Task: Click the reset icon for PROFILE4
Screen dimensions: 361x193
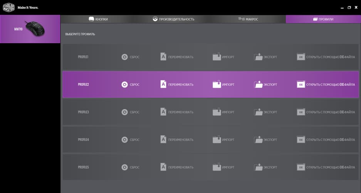Action: coord(124,140)
